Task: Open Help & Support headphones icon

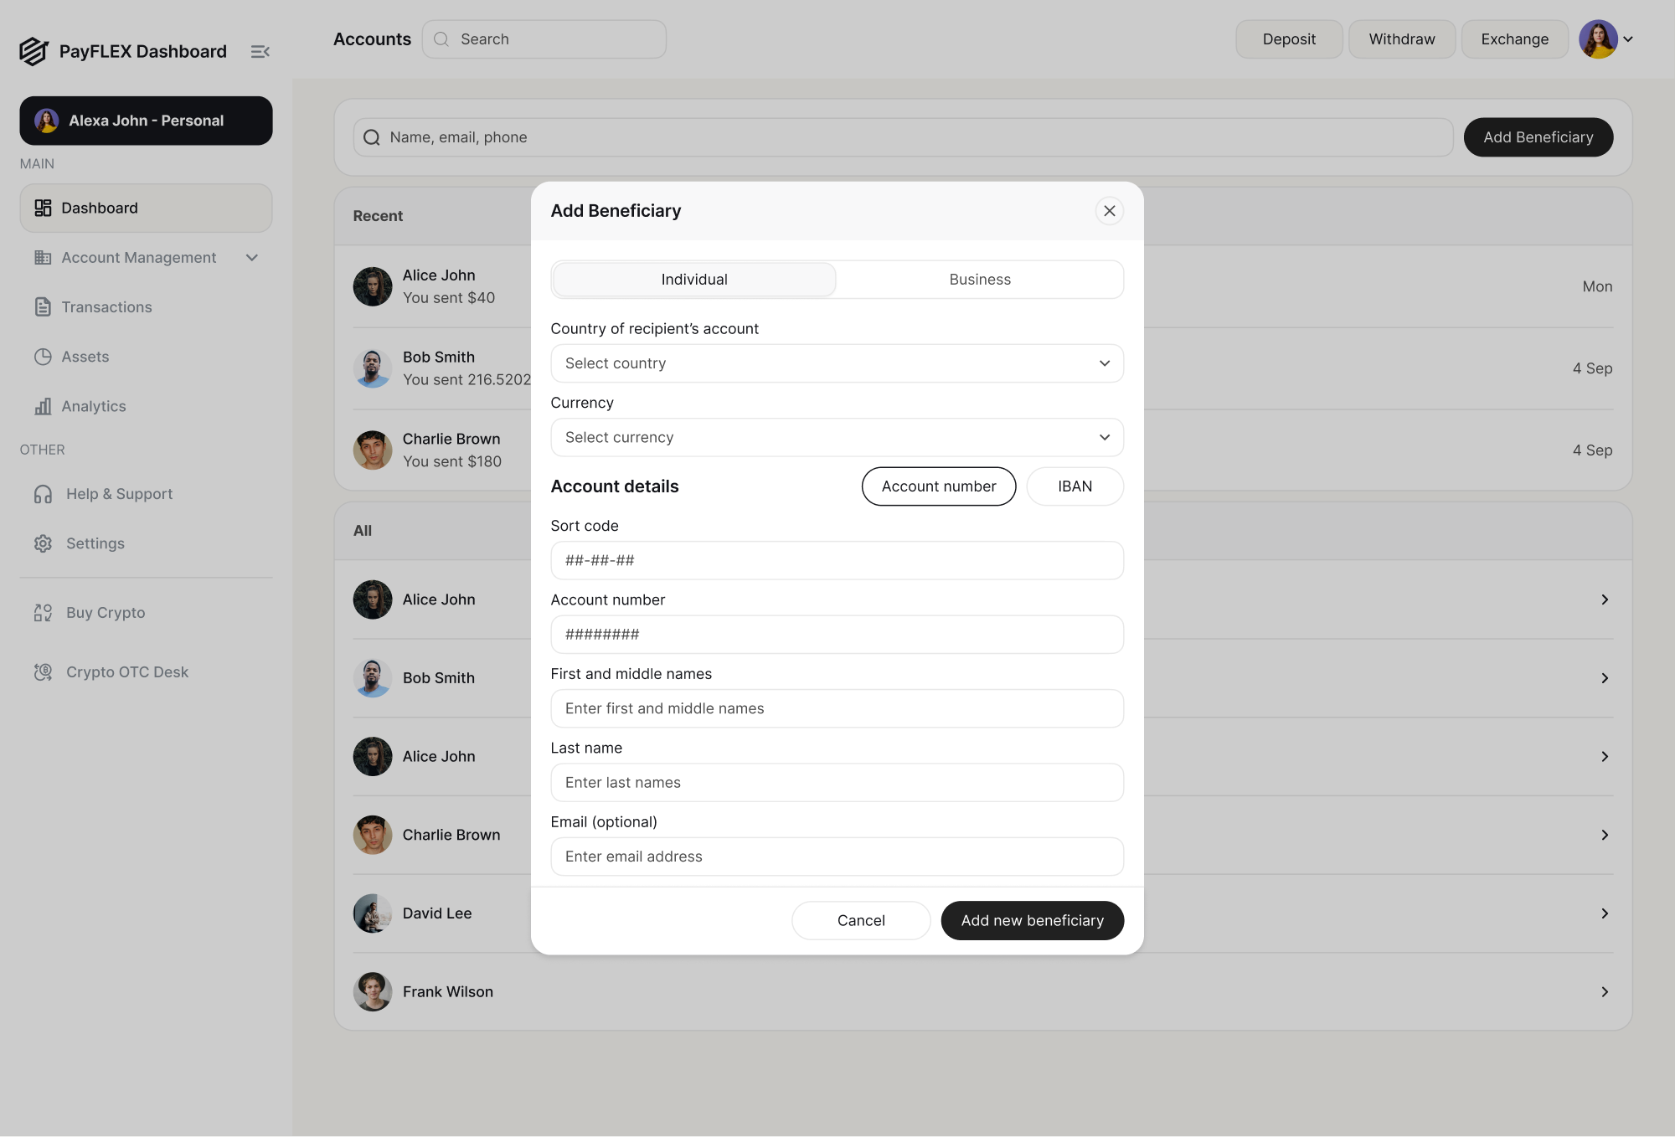Action: [x=43, y=494]
